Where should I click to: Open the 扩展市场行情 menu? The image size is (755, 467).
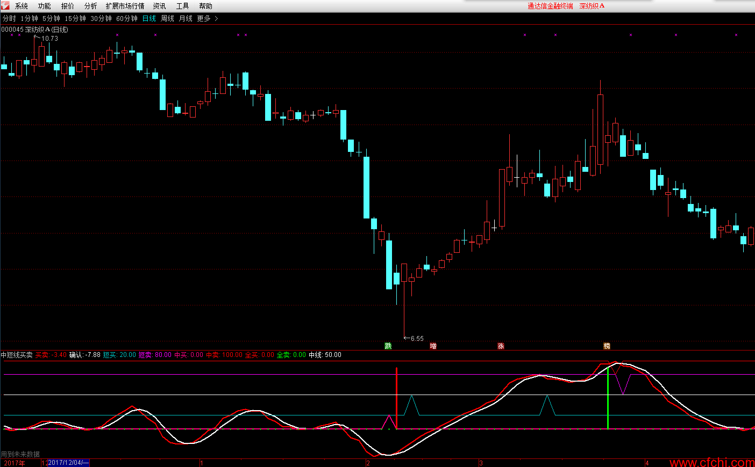pos(125,6)
